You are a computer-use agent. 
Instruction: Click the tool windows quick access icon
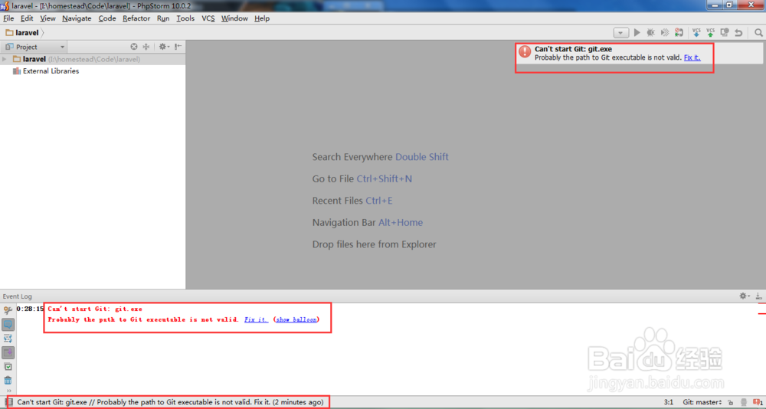pyautogui.click(x=8, y=402)
